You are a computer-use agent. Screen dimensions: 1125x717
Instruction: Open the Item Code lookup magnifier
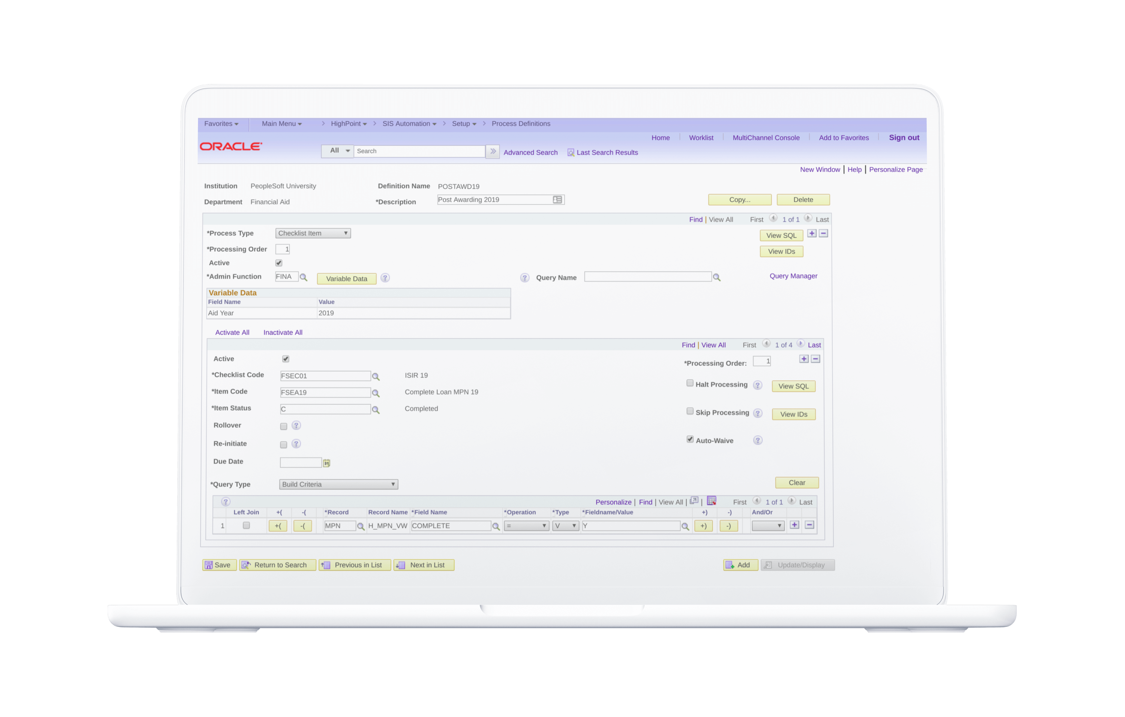click(376, 393)
